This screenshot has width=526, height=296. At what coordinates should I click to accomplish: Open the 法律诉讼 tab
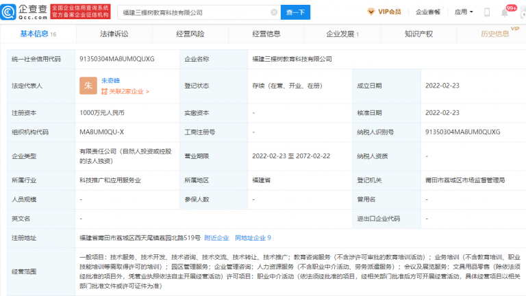(114, 34)
